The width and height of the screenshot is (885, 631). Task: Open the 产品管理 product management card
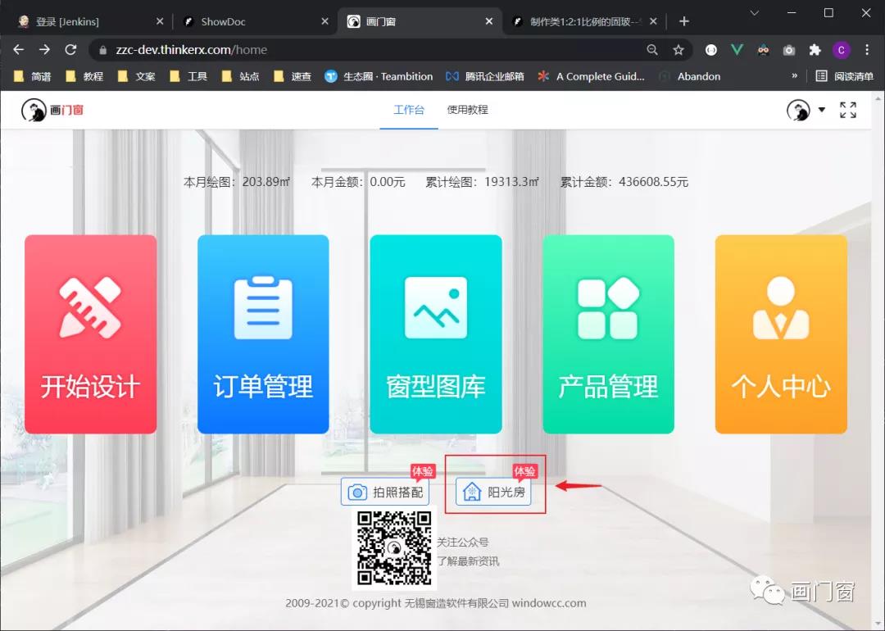click(608, 334)
